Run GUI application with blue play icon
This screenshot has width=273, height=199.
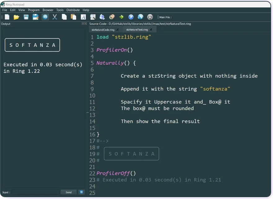(x=131, y=17)
